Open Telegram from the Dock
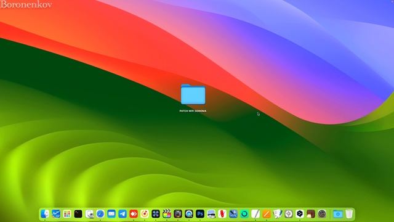This screenshot has width=394, height=222. [x=123, y=214]
